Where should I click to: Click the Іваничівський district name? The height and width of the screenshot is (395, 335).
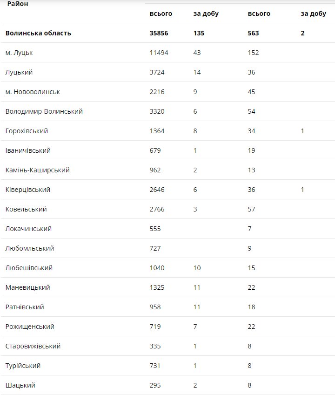pos(28,150)
